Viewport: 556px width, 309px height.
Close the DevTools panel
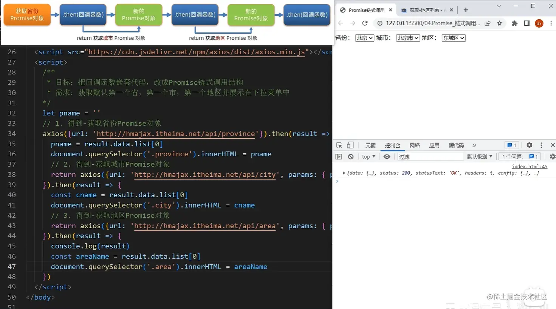(553, 145)
